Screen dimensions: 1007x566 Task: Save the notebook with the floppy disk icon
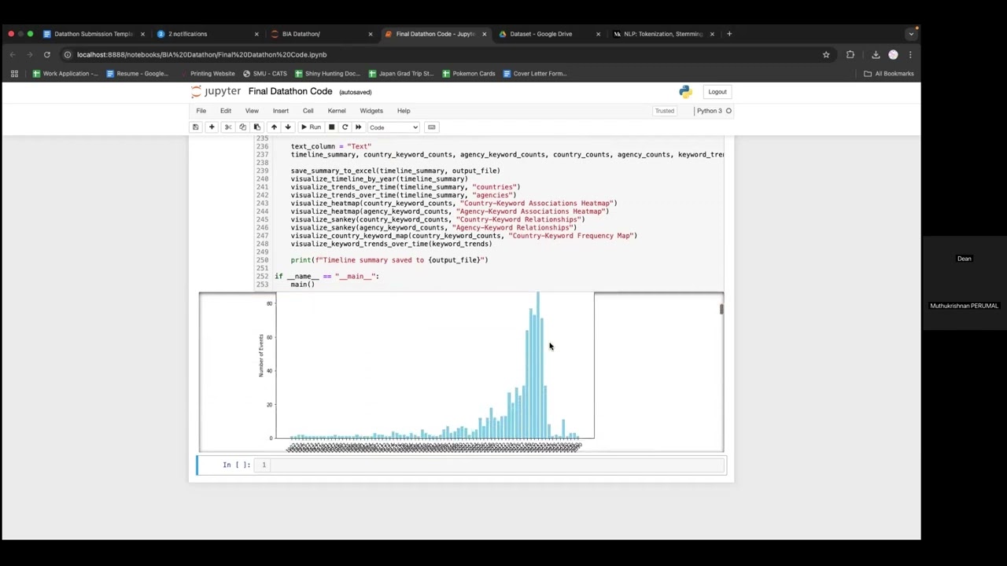pyautogui.click(x=196, y=127)
